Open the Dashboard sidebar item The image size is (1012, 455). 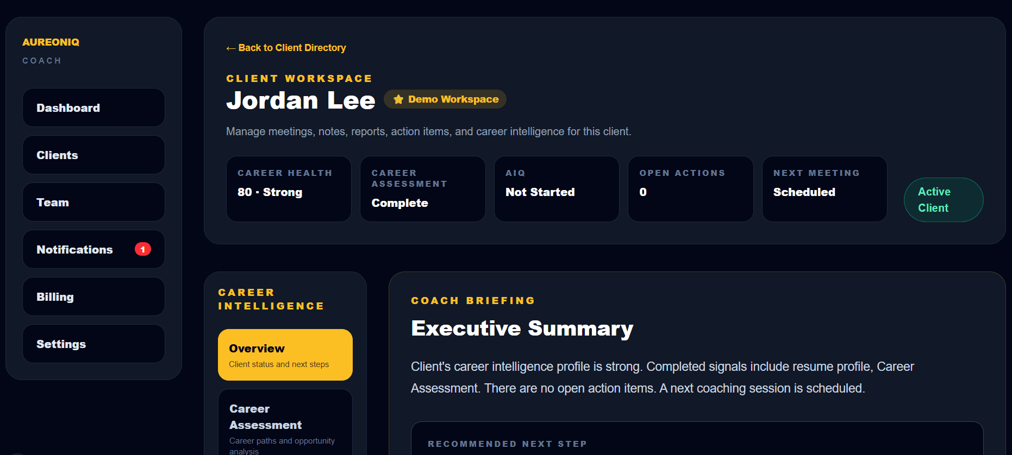(x=93, y=108)
